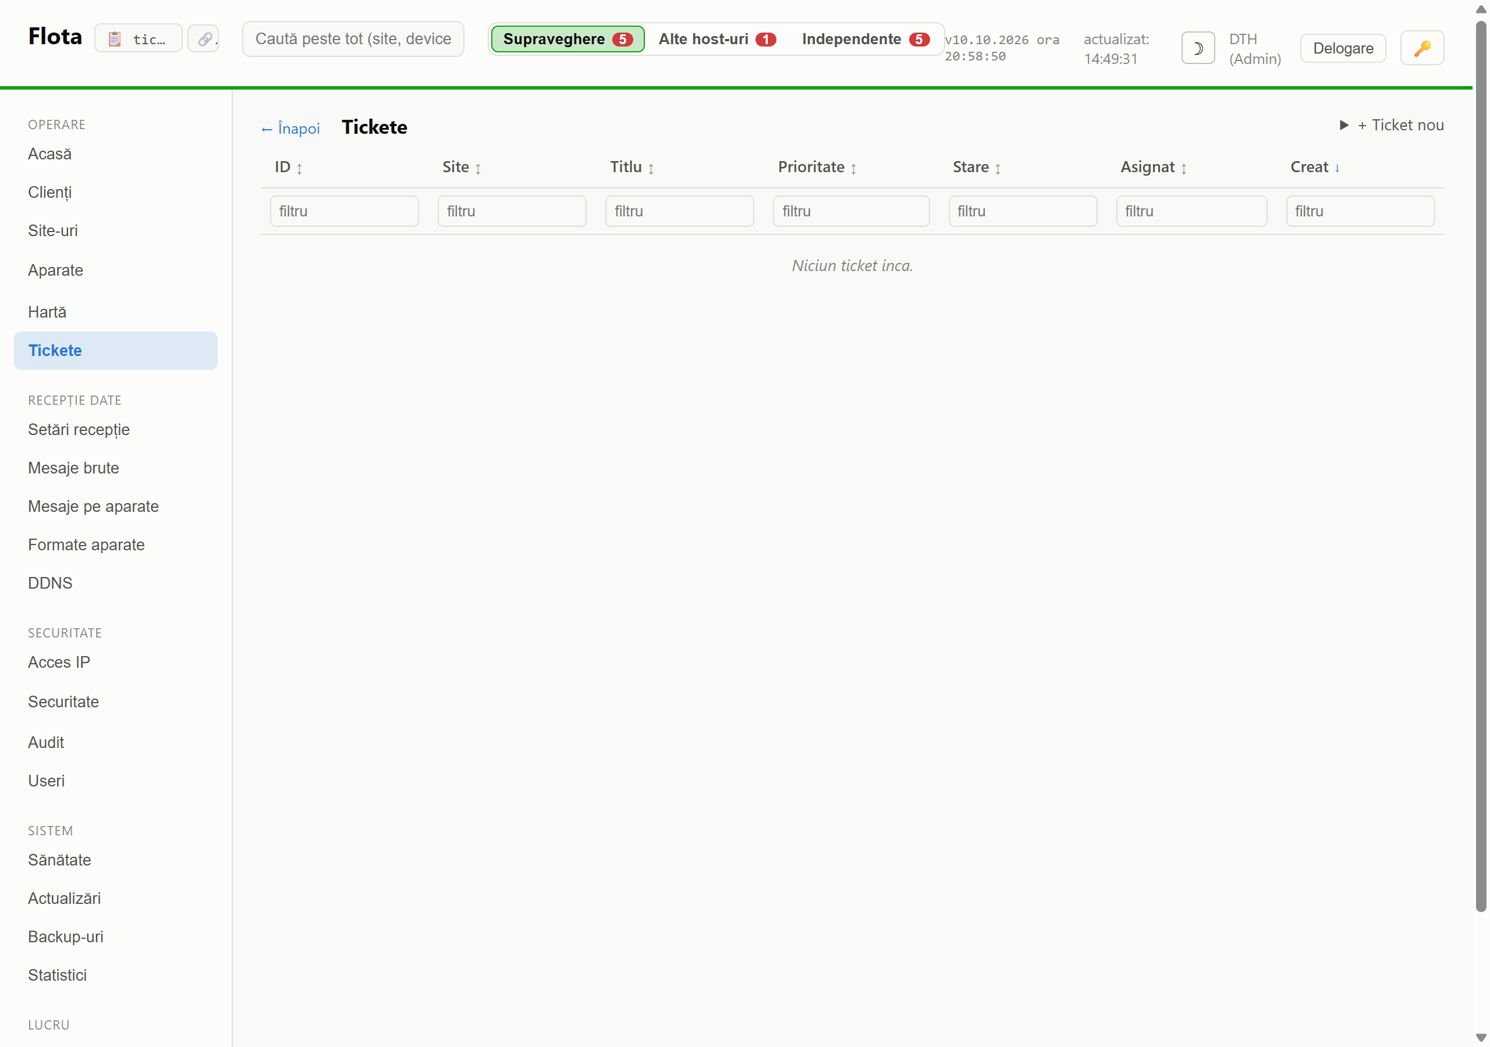Open Acces IP in sidebar

click(115, 663)
